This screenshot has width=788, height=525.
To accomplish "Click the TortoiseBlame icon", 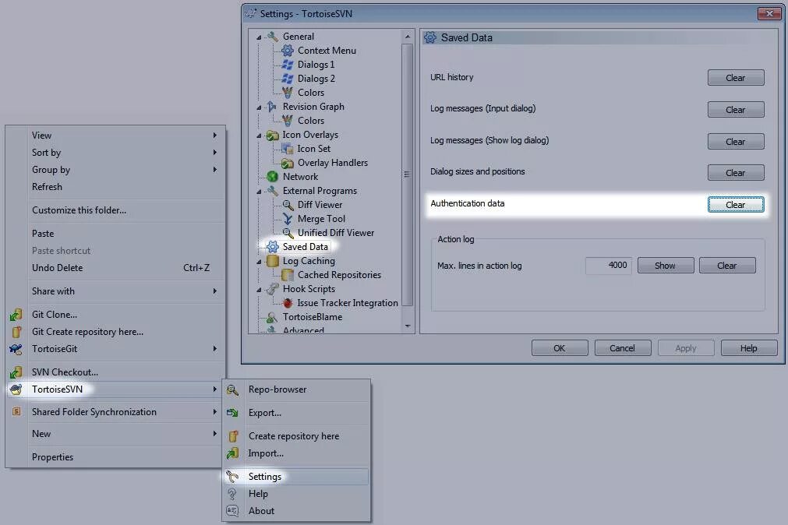I will (272, 317).
